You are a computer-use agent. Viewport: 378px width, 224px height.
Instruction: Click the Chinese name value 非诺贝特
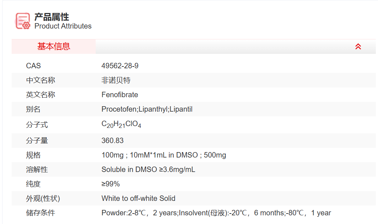(116, 80)
